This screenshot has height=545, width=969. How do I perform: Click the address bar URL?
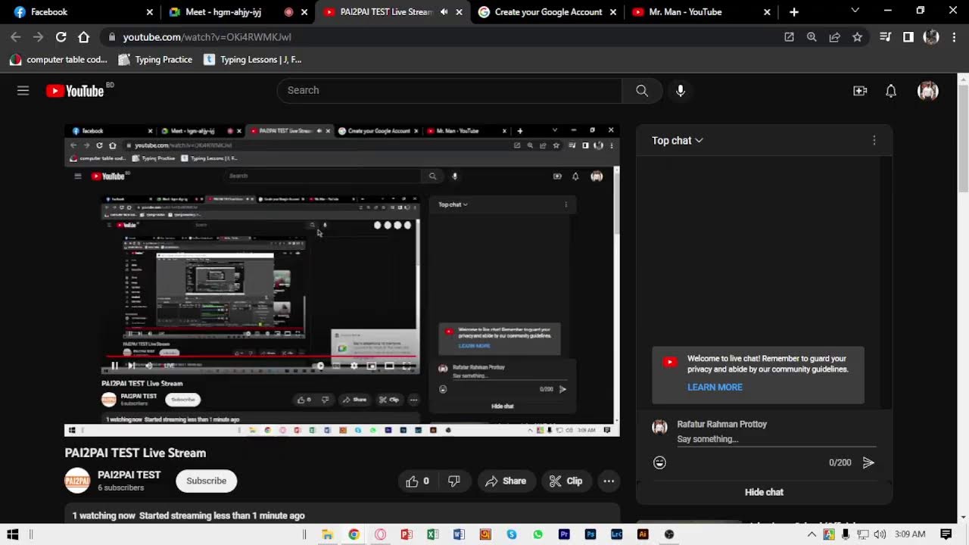click(x=207, y=37)
